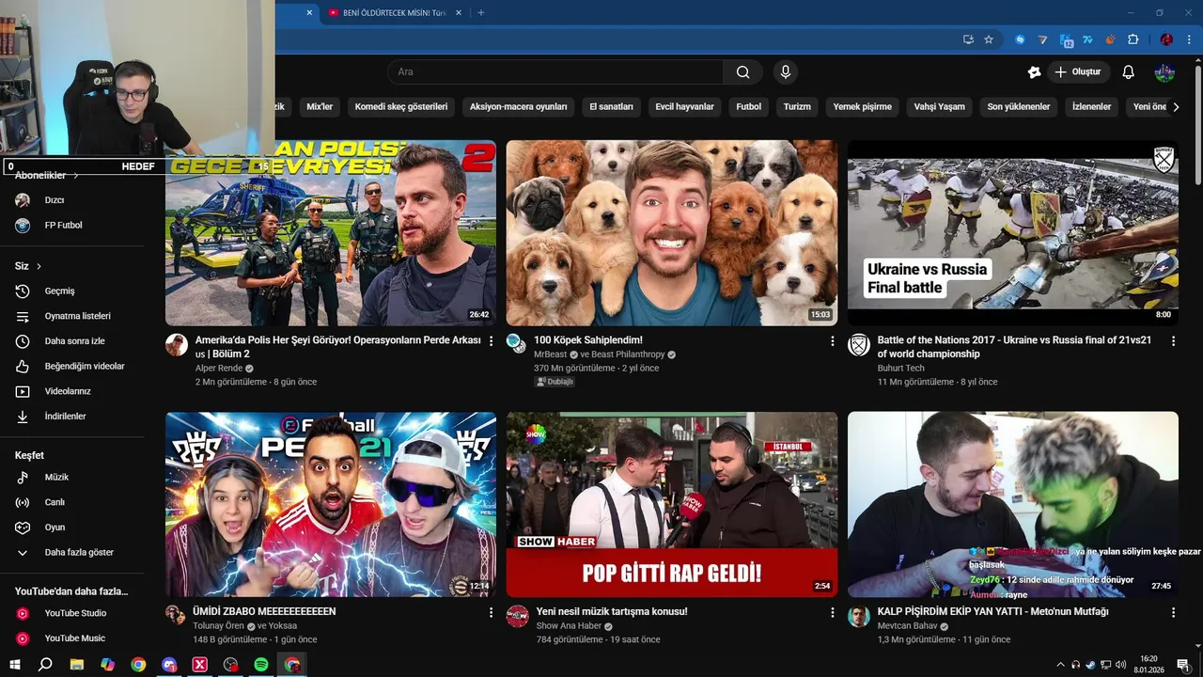Image resolution: width=1203 pixels, height=677 pixels.
Task: Bookmark this page with the star icon
Action: click(x=989, y=39)
